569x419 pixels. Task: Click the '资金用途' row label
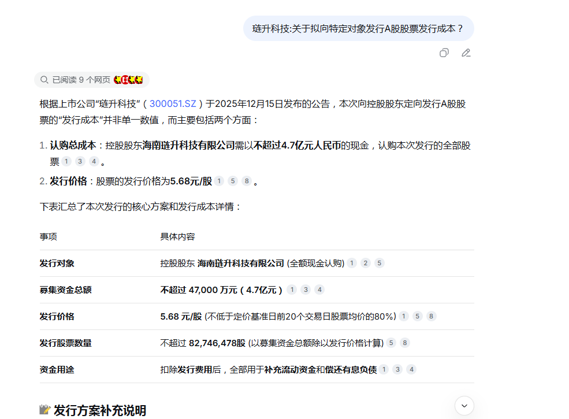(57, 370)
